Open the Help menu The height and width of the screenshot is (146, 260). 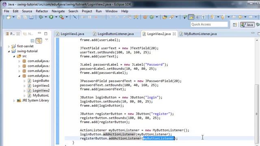tap(125, 11)
